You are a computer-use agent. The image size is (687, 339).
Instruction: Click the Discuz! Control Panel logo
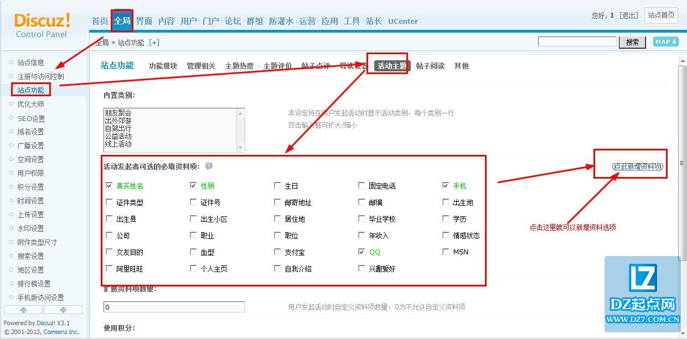(42, 25)
